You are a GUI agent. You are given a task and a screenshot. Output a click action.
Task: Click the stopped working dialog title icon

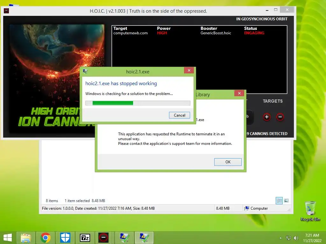coord(85,71)
